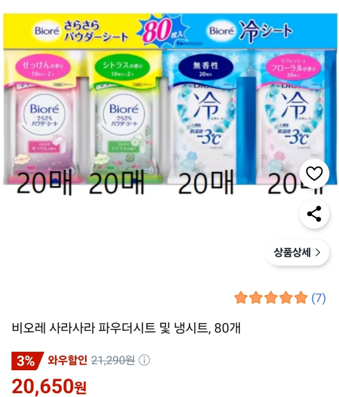Tap the 와우할인 label

point(68,360)
